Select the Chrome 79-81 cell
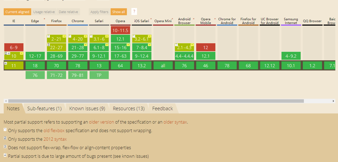Viewport: 338px width, 162px height. pos(78,75)
